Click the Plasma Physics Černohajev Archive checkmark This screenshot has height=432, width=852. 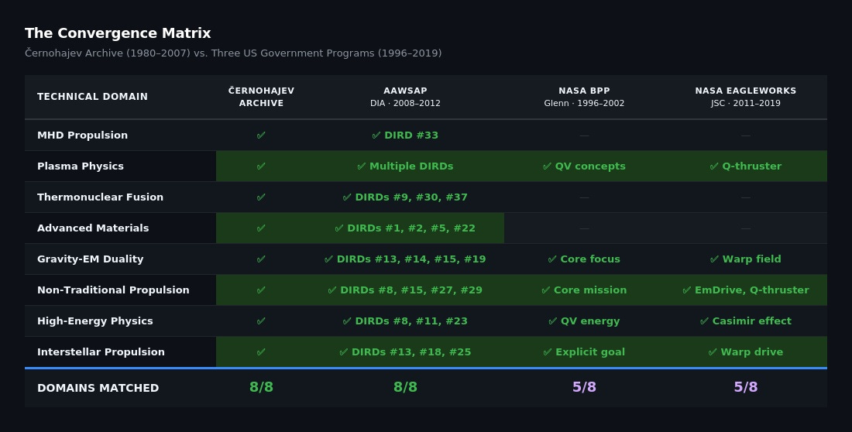[x=261, y=166]
